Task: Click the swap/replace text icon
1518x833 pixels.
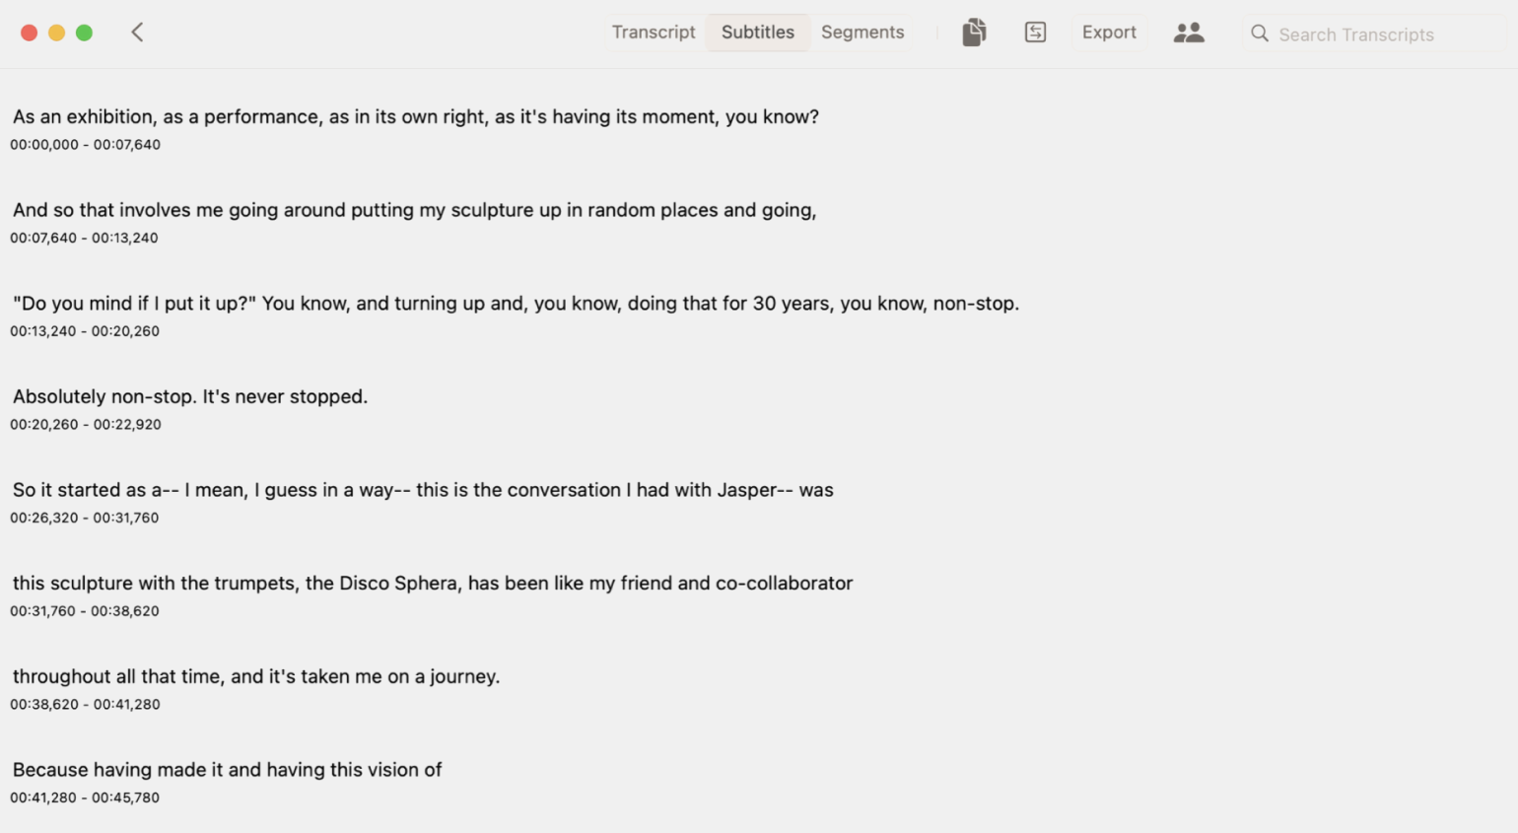Action: coord(1035,33)
